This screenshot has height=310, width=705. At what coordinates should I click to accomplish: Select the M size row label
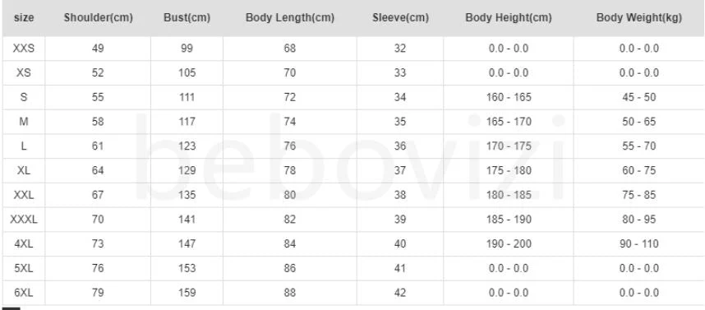(24, 122)
